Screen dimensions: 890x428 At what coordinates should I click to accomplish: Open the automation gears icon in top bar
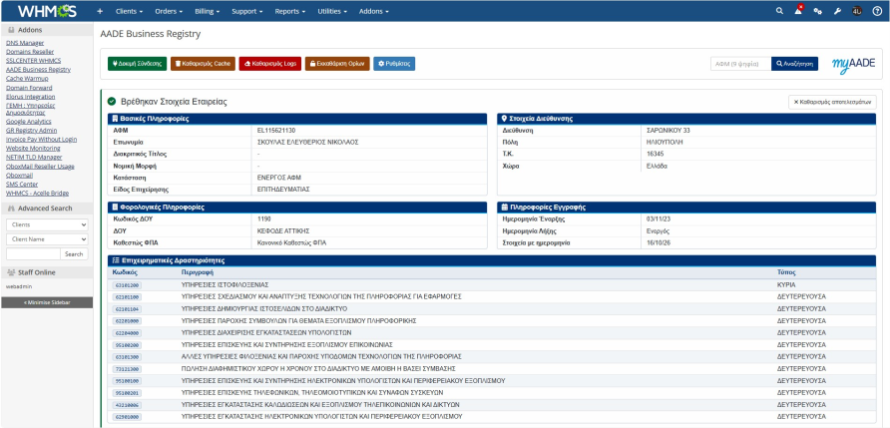[x=817, y=11]
